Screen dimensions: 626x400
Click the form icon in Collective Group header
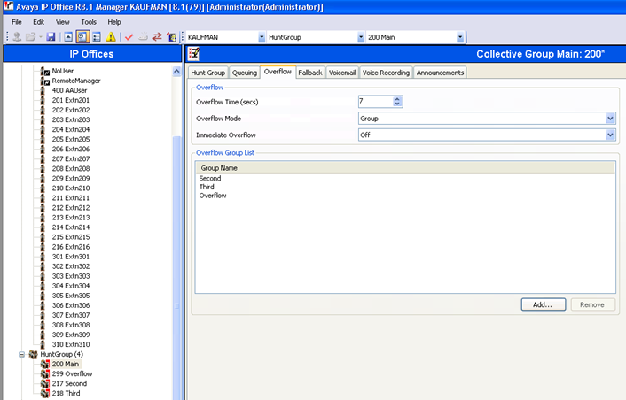pos(194,53)
